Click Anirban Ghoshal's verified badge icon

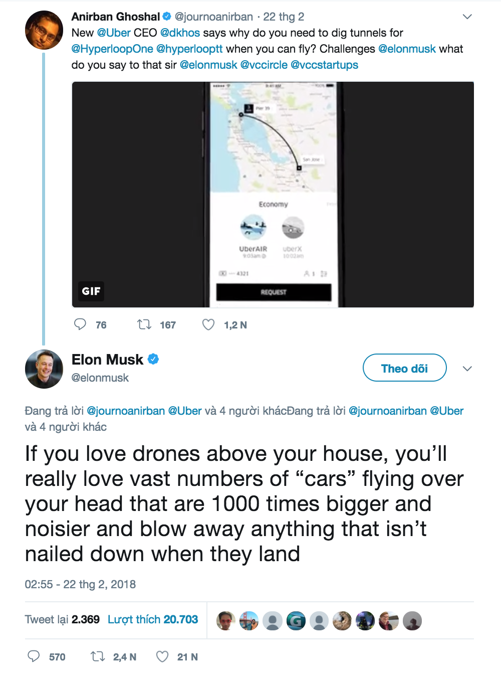(x=167, y=17)
